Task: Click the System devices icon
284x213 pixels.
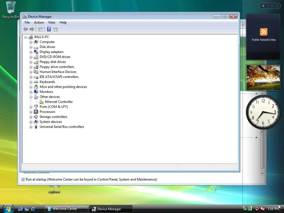Action: (x=36, y=122)
